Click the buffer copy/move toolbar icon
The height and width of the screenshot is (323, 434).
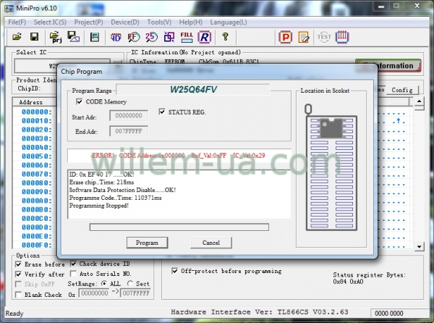tap(169, 37)
